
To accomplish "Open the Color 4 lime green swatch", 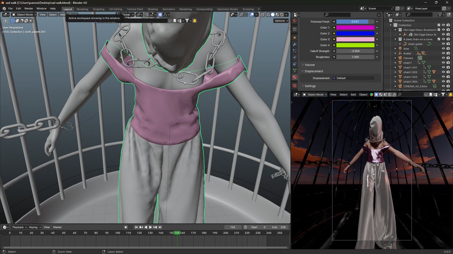I will [355, 45].
